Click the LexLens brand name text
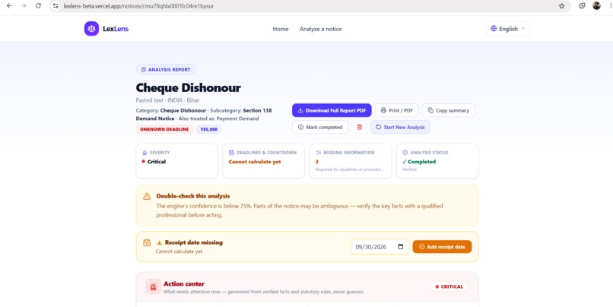Screen dimensions: 613x307 coord(116,29)
